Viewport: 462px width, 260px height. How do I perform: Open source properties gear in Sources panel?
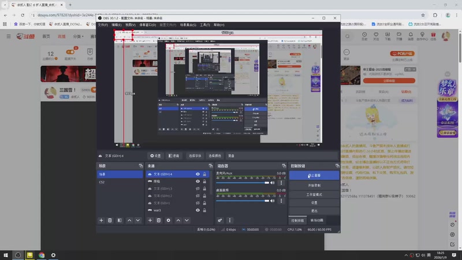168,220
